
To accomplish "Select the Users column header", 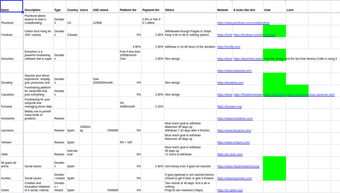I will [x=85, y=6].
